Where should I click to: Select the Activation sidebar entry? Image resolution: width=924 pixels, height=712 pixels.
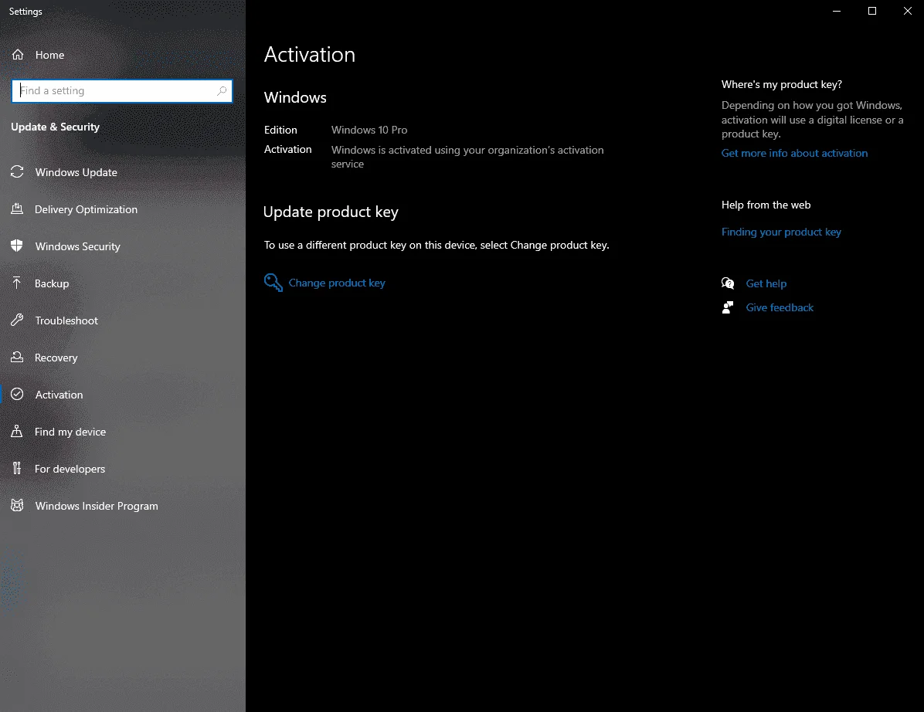[123, 395]
